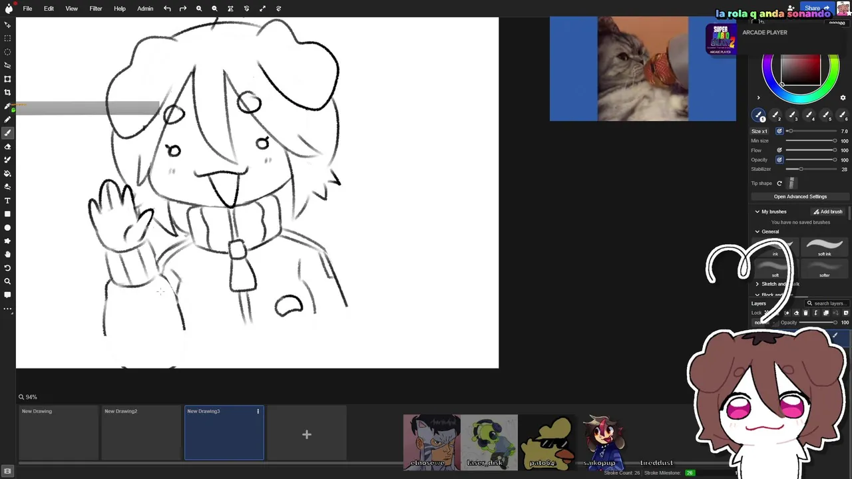Select the paint bucket fill tool
The image size is (852, 479).
pyautogui.click(x=7, y=174)
